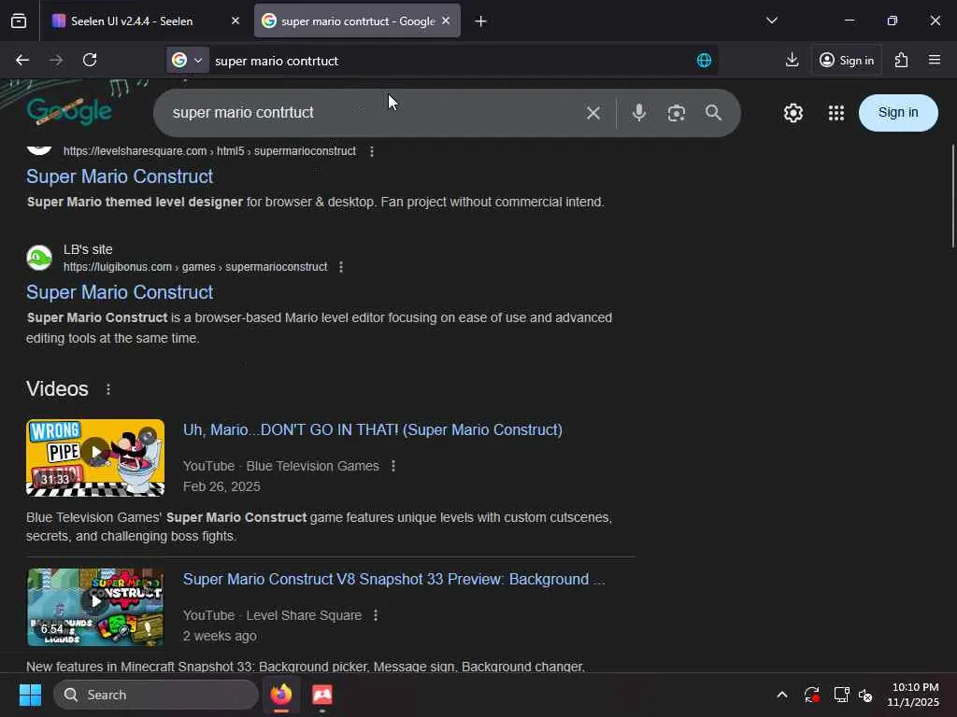
Task: Open more options for the levelsharesquare.com result
Action: 372,151
